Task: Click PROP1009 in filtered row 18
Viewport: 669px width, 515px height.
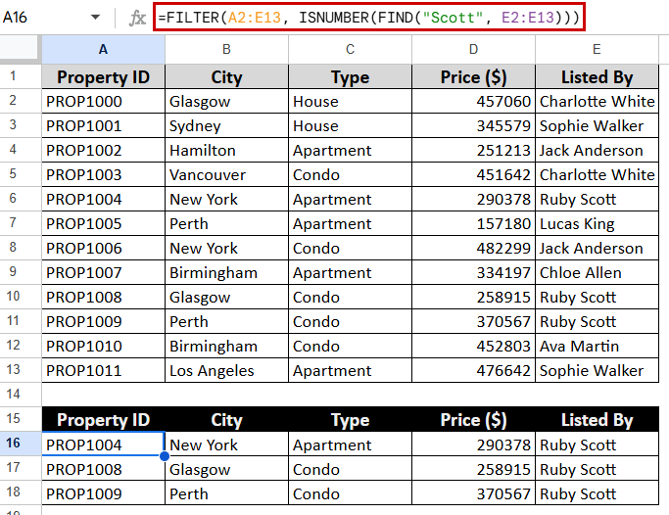Action: pos(103,493)
